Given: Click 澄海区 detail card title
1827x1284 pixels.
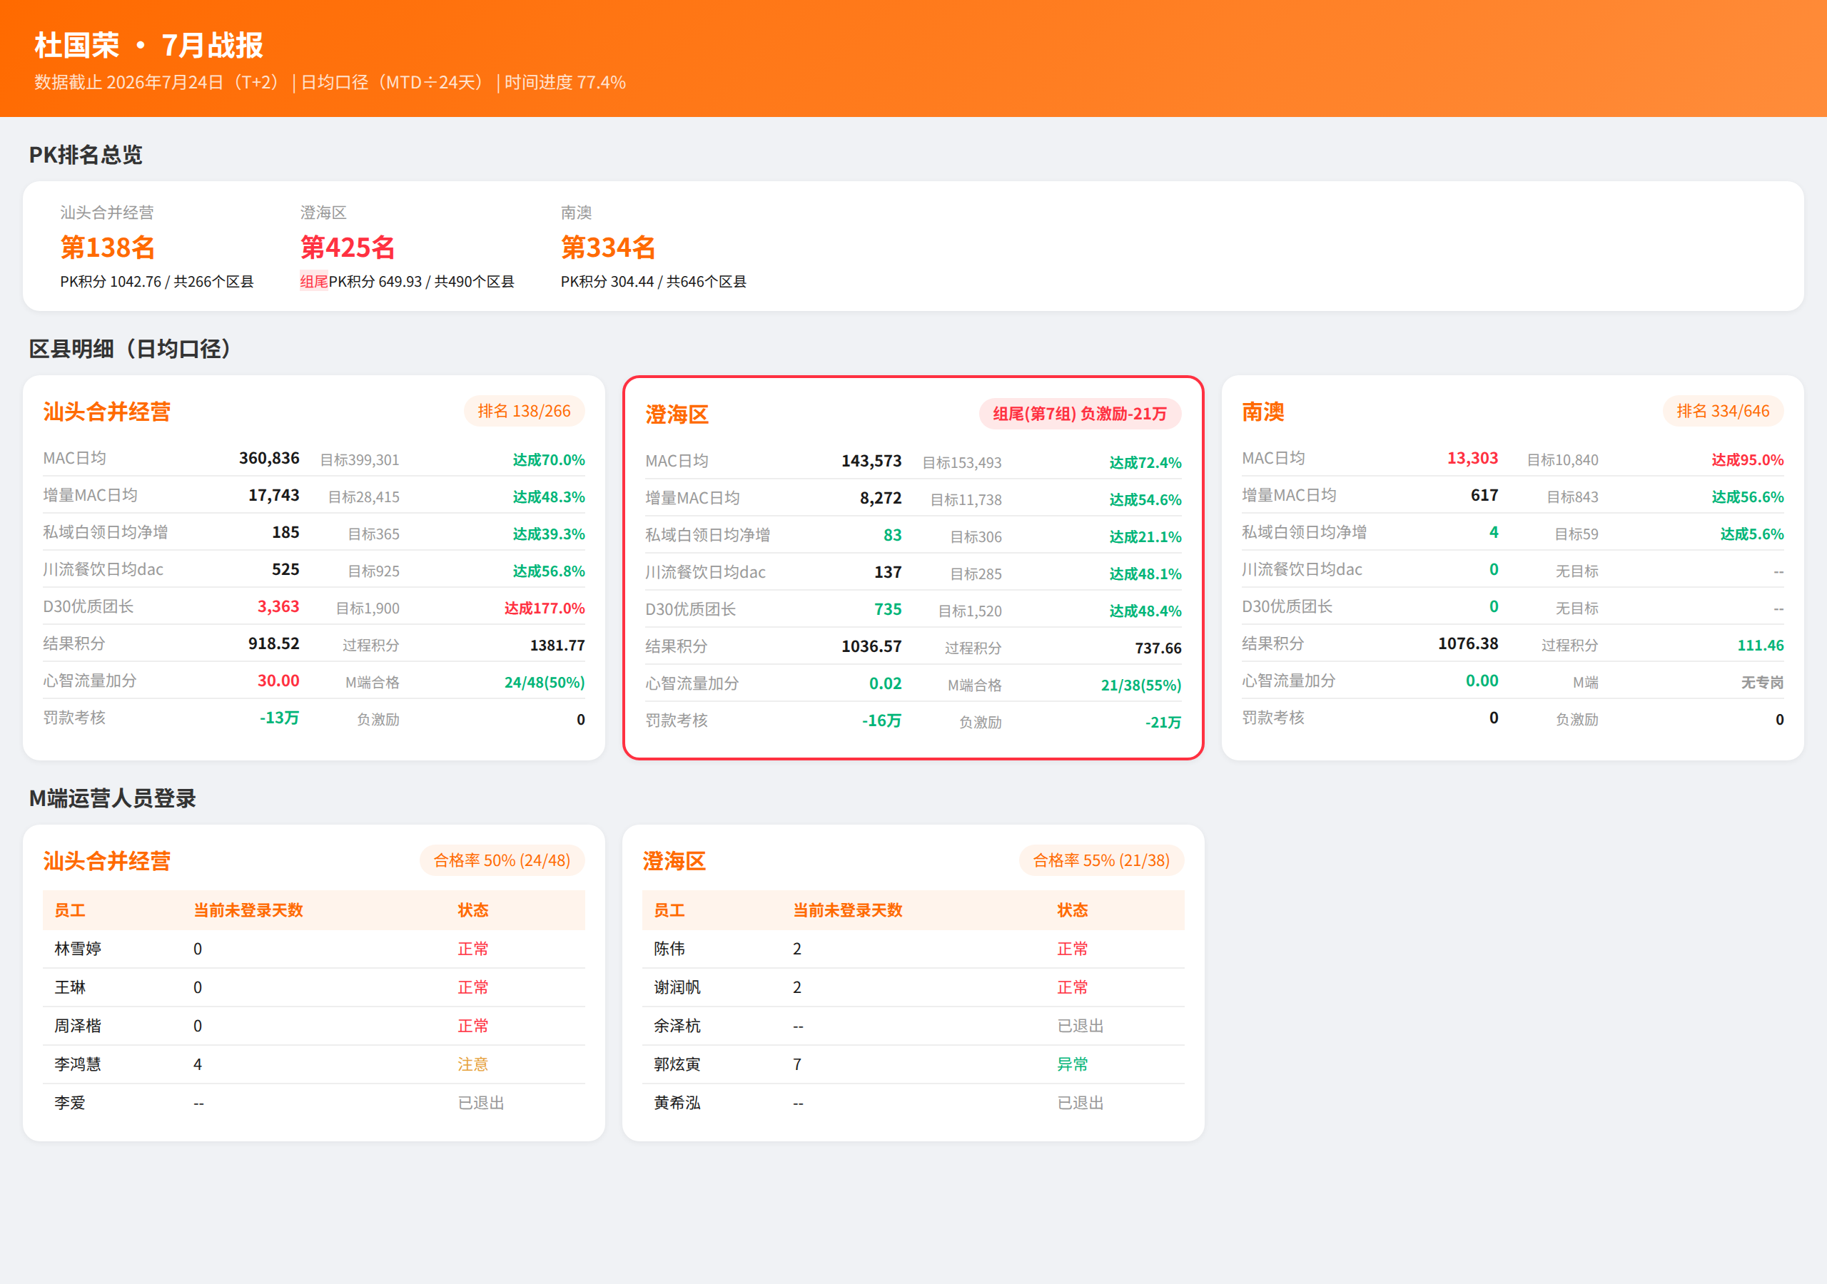Looking at the screenshot, I should [677, 414].
